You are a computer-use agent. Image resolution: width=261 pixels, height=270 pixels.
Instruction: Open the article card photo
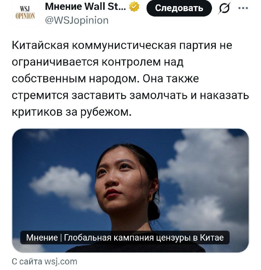point(130,191)
